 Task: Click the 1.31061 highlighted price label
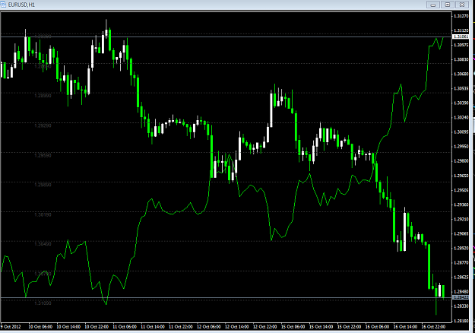coord(461,36)
